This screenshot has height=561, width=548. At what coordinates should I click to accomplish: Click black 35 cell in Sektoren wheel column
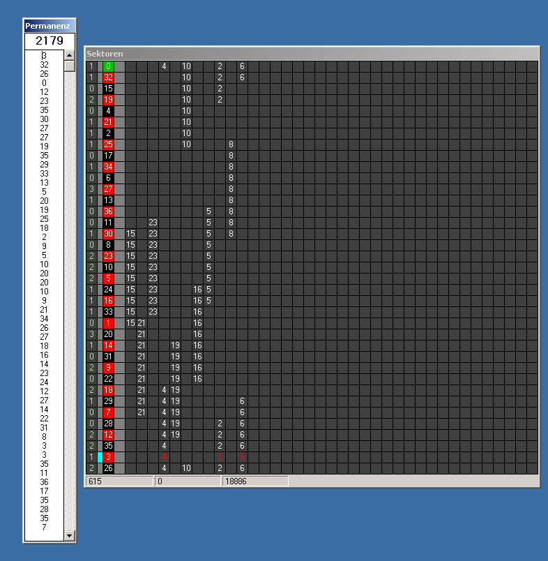pos(108,446)
